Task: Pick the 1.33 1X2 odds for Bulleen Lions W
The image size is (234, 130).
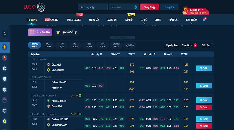Action: point(132,82)
